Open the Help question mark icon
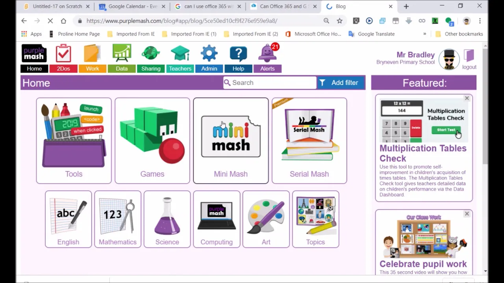The width and height of the screenshot is (504, 283). tap(238, 53)
